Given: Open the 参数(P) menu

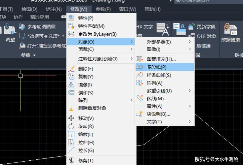Looking at the screenshot, I should pyautogui.click(x=103, y=9).
